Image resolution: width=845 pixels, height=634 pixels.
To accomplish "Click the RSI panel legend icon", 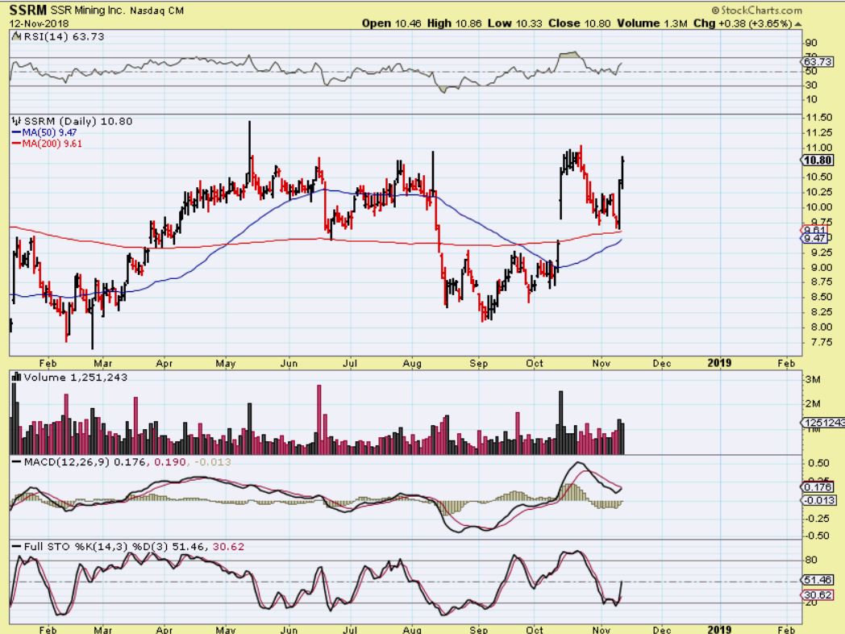I will coord(16,36).
